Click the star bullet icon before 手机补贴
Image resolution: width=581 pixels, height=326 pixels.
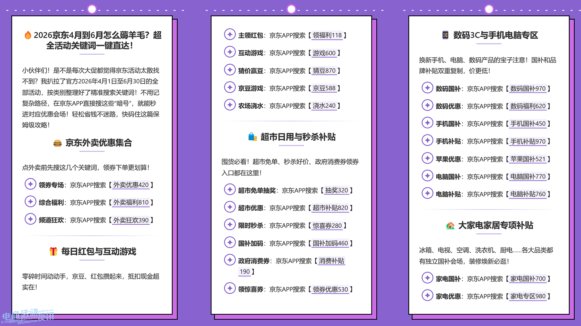pos(428,140)
